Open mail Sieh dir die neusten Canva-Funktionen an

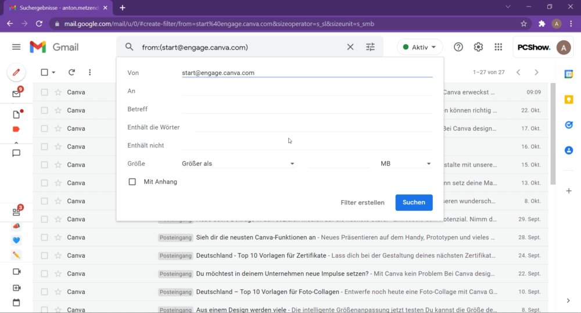pos(256,238)
